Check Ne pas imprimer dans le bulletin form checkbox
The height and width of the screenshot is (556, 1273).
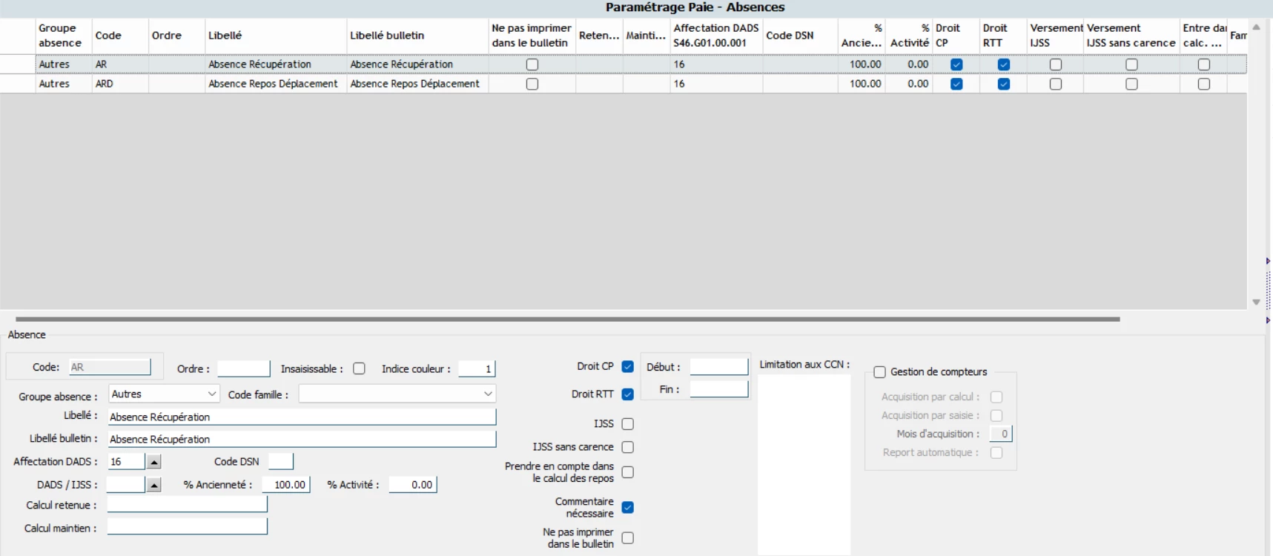628,537
